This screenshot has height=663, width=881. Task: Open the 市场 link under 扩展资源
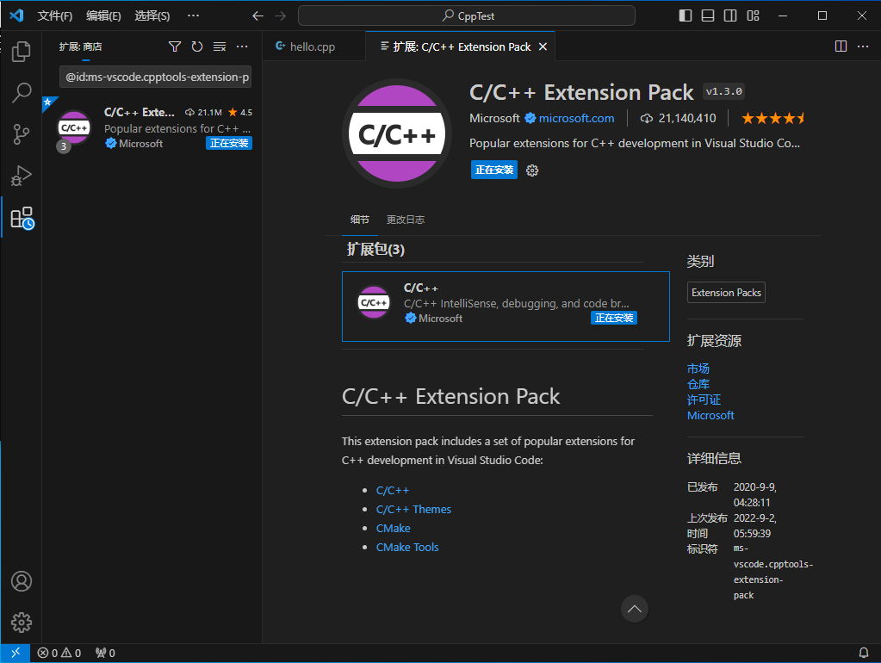(698, 368)
